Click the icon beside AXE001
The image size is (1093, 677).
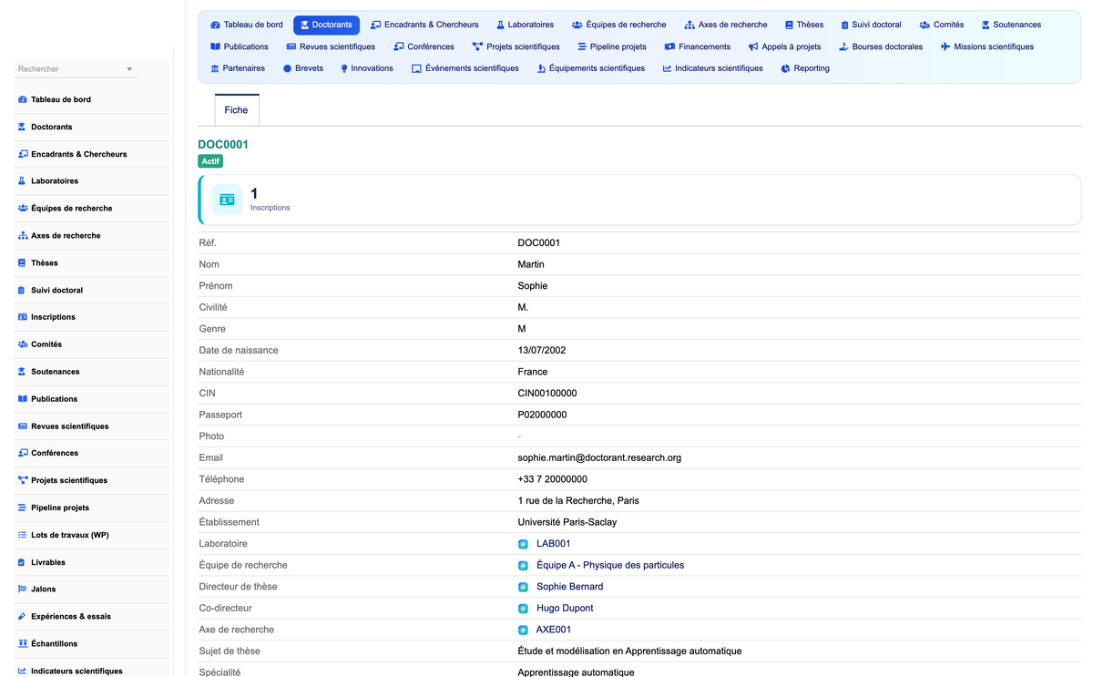[523, 631]
